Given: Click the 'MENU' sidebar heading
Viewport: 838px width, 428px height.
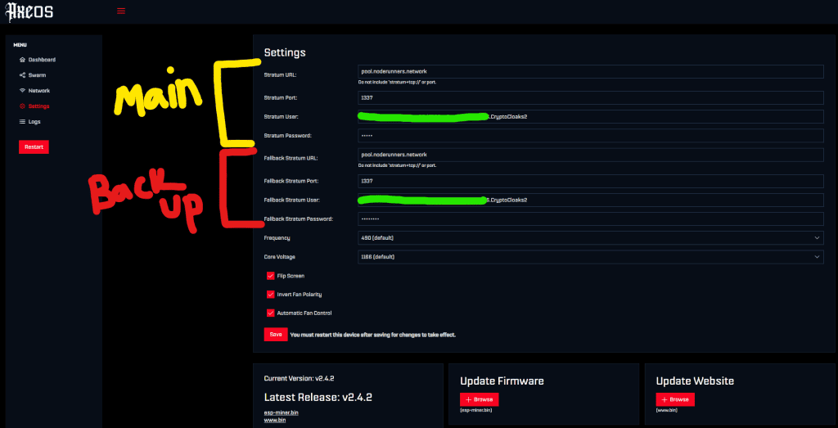Looking at the screenshot, I should pyautogui.click(x=20, y=45).
